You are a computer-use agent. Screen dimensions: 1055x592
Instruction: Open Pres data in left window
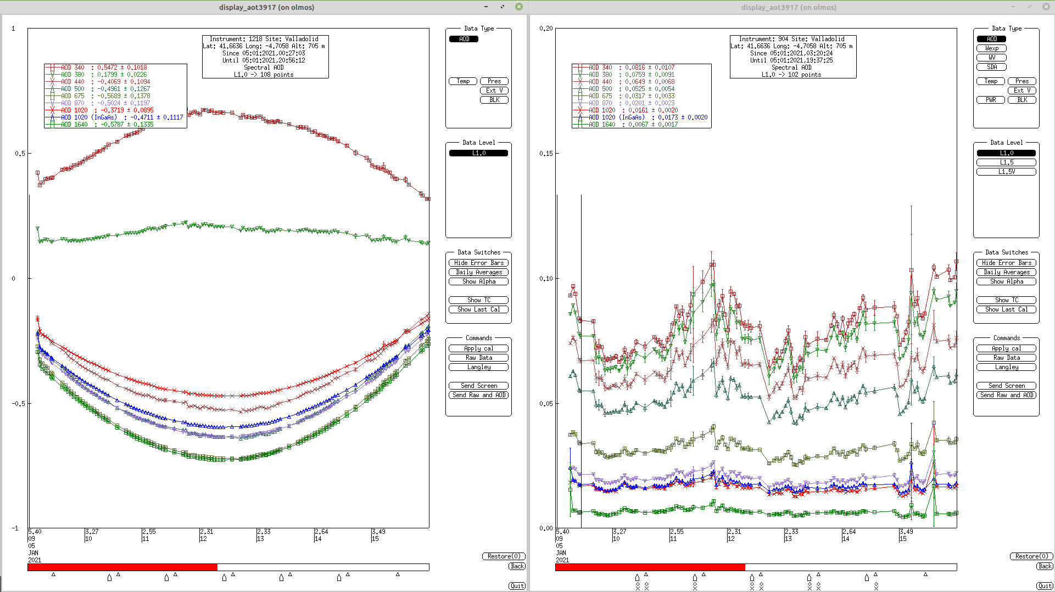coord(494,81)
